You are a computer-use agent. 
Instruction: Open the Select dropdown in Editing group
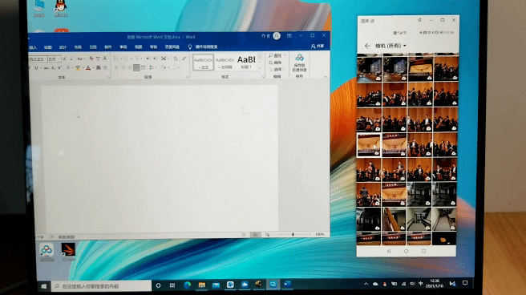click(277, 70)
